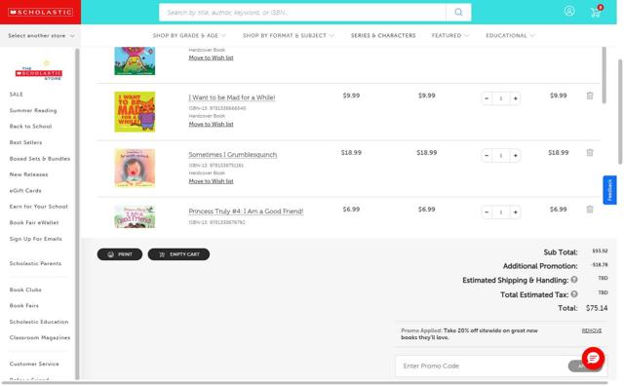Expand Shop by Format & Subject menu
The image size is (624, 386).
[289, 35]
